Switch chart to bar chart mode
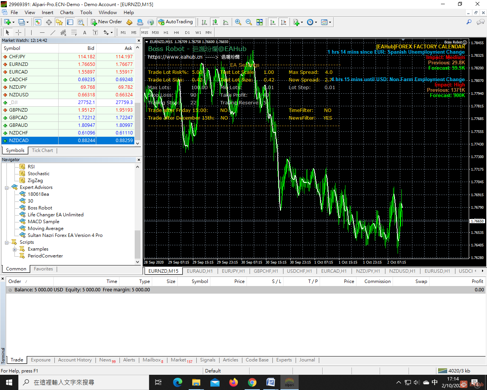Image resolution: width=487 pixels, height=390 pixels. tap(204, 22)
